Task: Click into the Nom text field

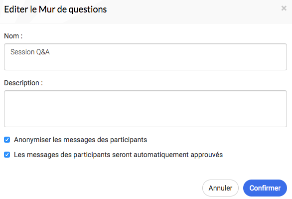Action: click(x=146, y=57)
